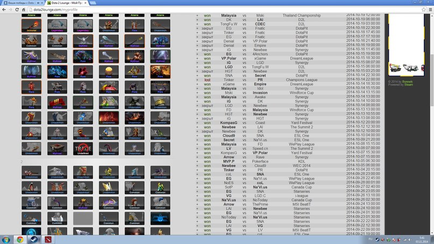This screenshot has width=434, height=244.
Task: Click the 'Pokerface' team name
Action: click(260, 161)
